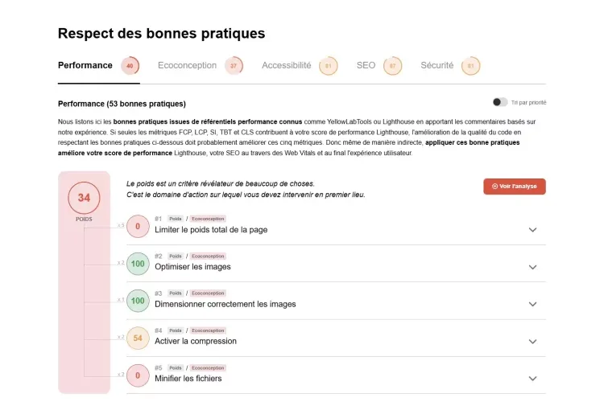Expand the Minifier les fichiers chevron
This screenshot has width=604, height=402.
pos(532,379)
